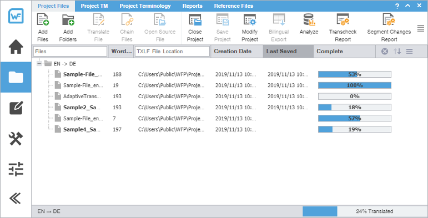428x218 pixels.
Task: Sort by the Complete column header
Action: coord(345,51)
